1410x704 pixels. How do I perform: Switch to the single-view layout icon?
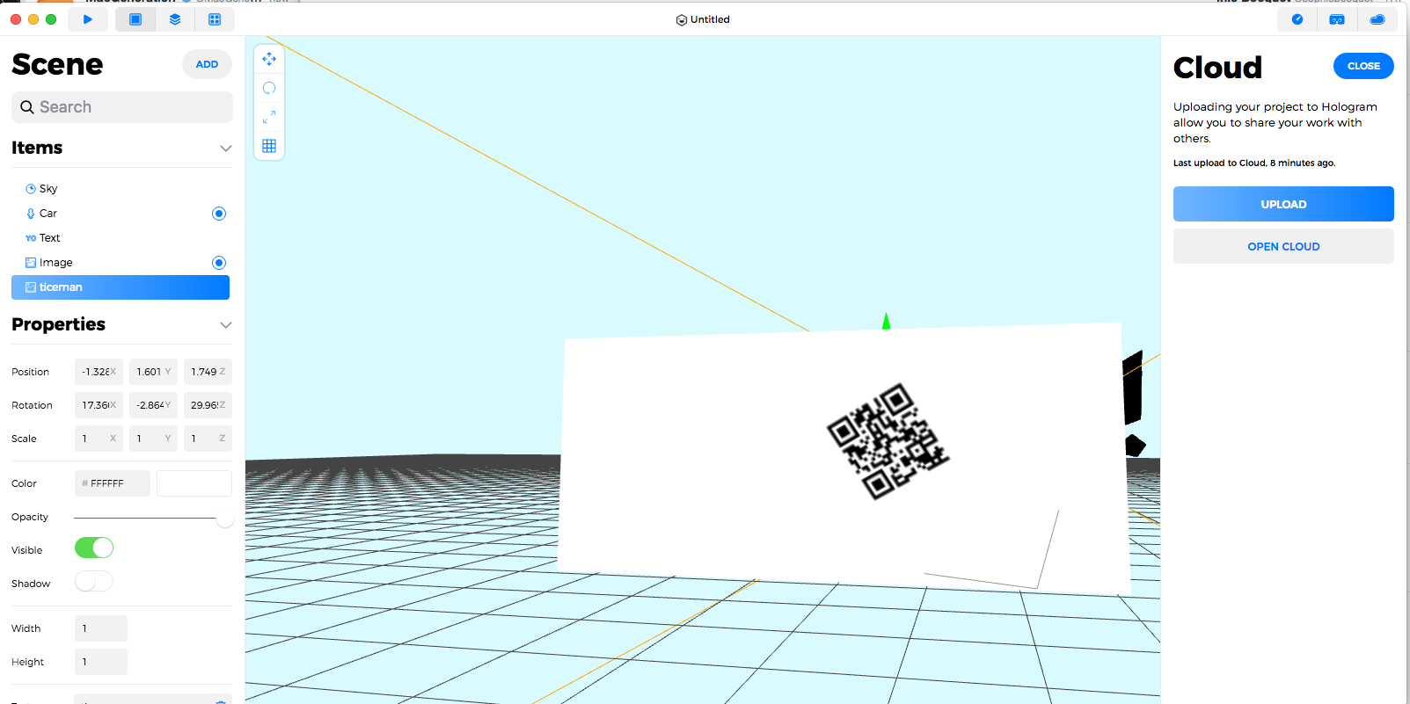[135, 19]
